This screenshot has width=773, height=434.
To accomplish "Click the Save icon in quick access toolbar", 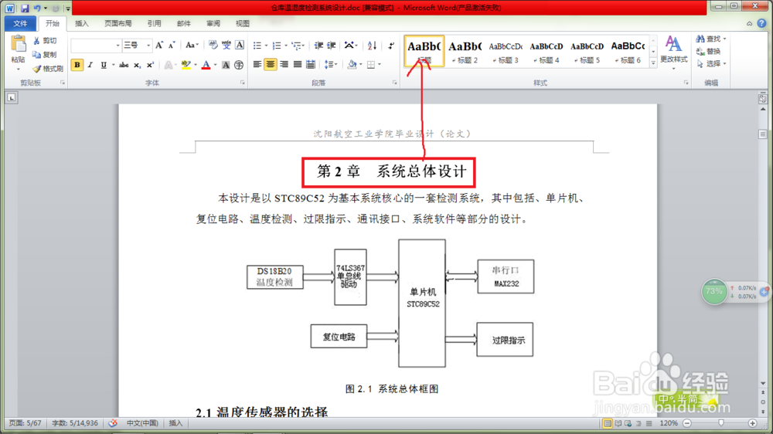I will point(25,8).
